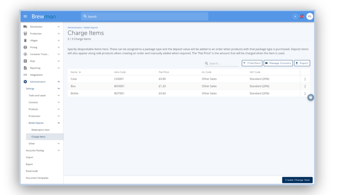
Task: Expand the Contacts submenu chevron
Action: 59,102
